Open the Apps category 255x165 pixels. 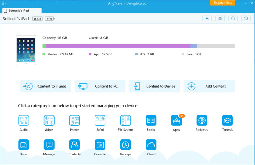pos(176,121)
